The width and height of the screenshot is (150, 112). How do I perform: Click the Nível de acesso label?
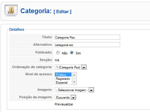pyautogui.click(x=39, y=74)
